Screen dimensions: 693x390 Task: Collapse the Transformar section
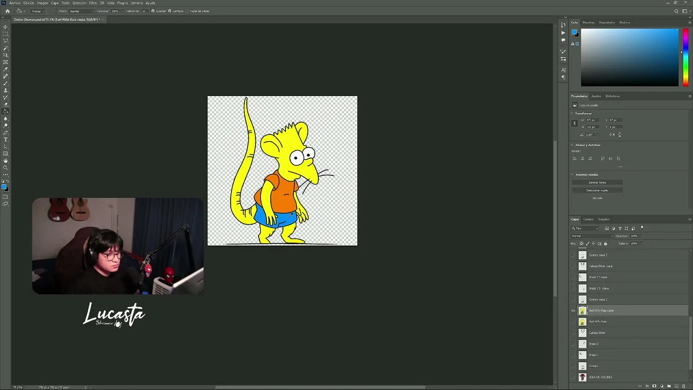(x=573, y=113)
